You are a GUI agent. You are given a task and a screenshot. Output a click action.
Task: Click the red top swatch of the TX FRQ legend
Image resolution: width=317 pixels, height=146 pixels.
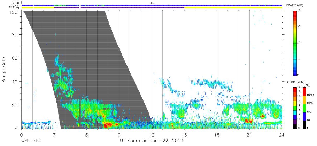point(295,90)
